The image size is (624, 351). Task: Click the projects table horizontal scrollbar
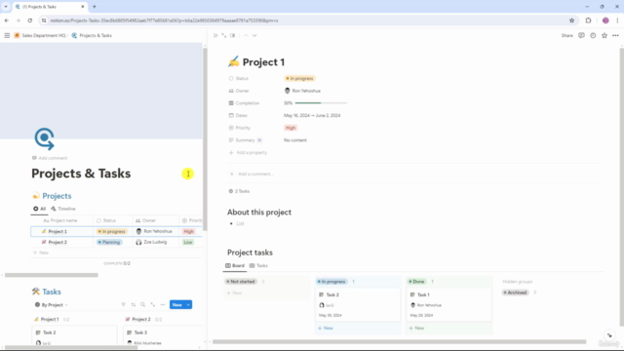click(52, 275)
